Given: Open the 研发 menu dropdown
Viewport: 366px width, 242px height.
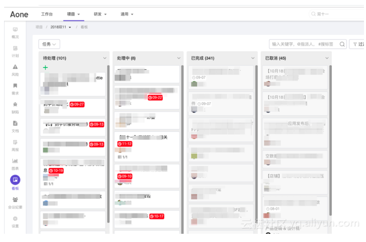Looking at the screenshot, I should pyautogui.click(x=100, y=14).
